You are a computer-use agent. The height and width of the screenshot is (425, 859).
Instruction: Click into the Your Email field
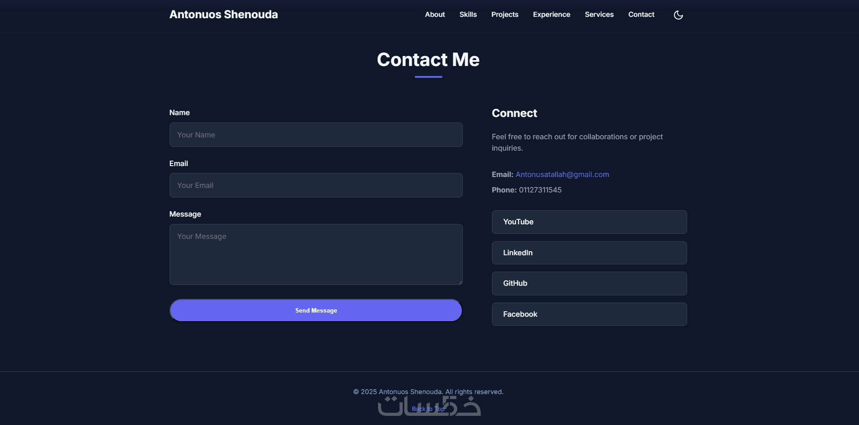pyautogui.click(x=316, y=185)
